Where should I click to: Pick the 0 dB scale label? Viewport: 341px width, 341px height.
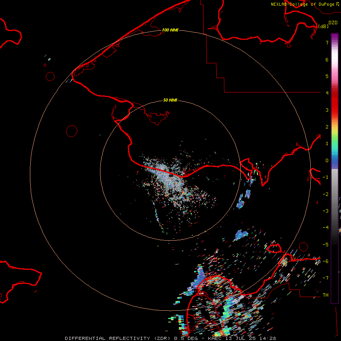pyautogui.click(x=327, y=161)
